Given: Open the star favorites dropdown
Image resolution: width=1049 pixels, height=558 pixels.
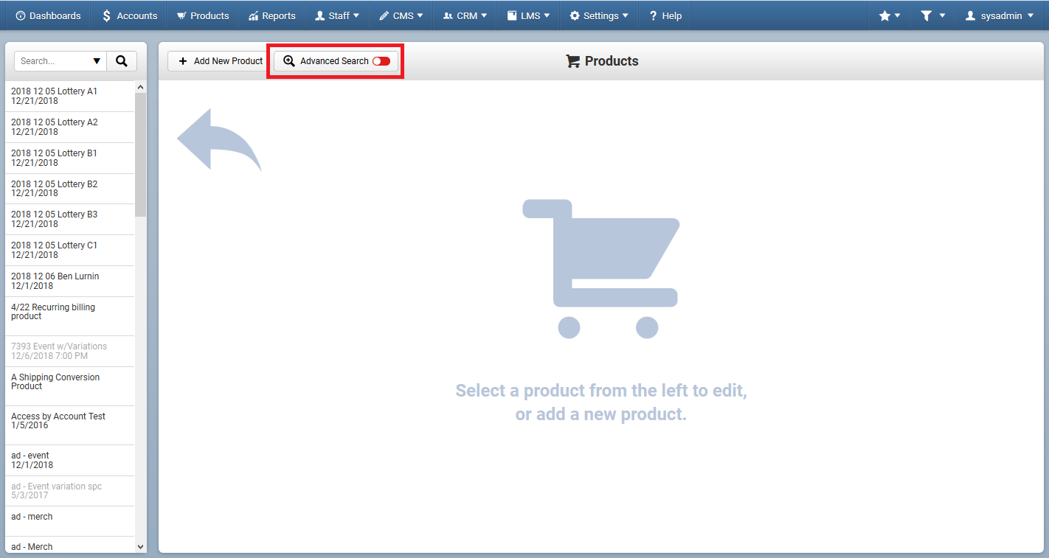Looking at the screenshot, I should (890, 15).
